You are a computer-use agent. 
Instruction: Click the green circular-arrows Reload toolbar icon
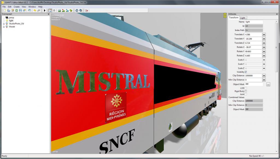coord(17,11)
